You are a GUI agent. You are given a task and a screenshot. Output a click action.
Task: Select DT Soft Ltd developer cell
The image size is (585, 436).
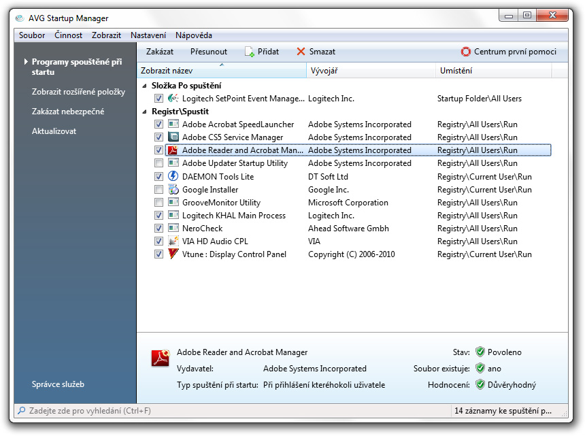pos(328,176)
